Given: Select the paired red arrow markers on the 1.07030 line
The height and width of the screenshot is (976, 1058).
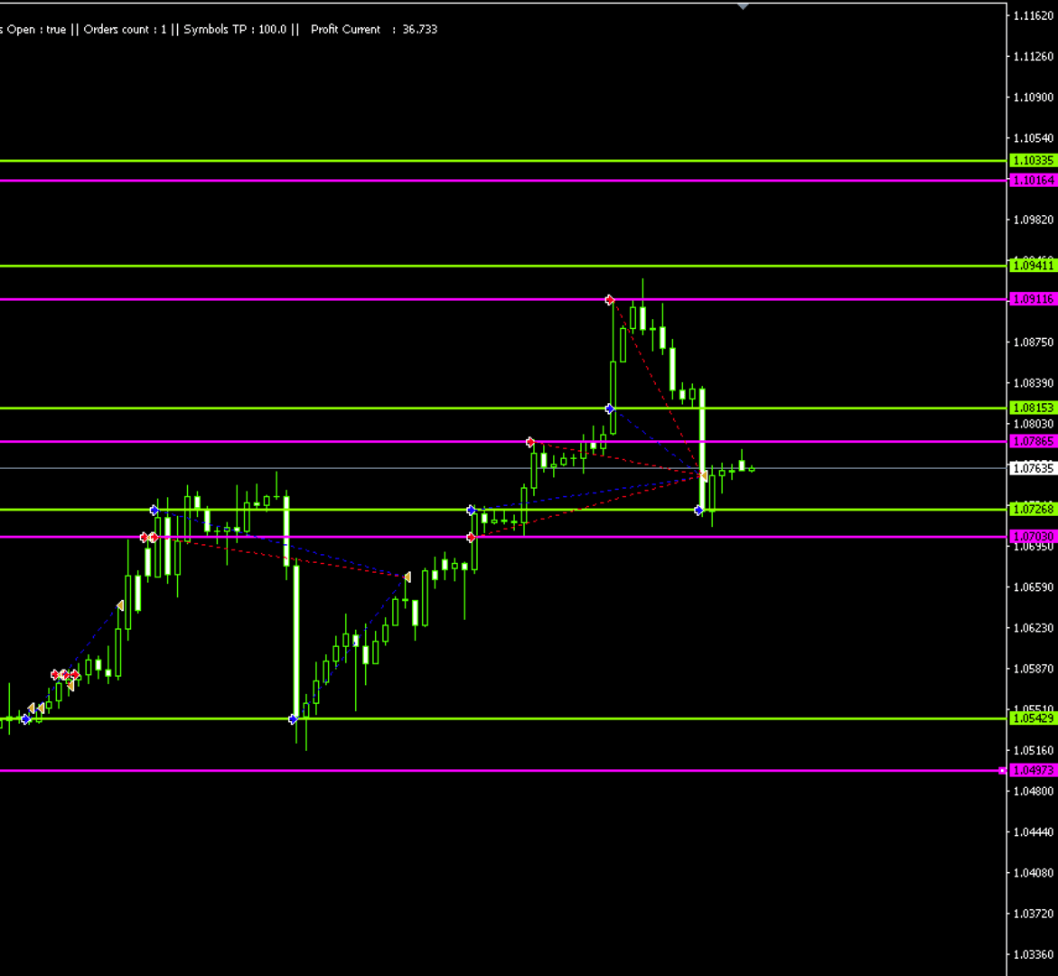Looking at the screenshot, I should click(150, 536).
